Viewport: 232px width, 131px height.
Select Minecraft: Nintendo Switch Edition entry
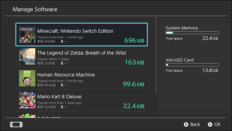click(82, 34)
